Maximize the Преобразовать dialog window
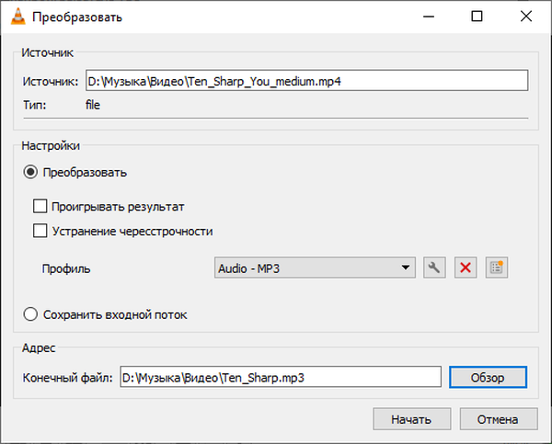This screenshot has height=444, width=552. (x=476, y=17)
